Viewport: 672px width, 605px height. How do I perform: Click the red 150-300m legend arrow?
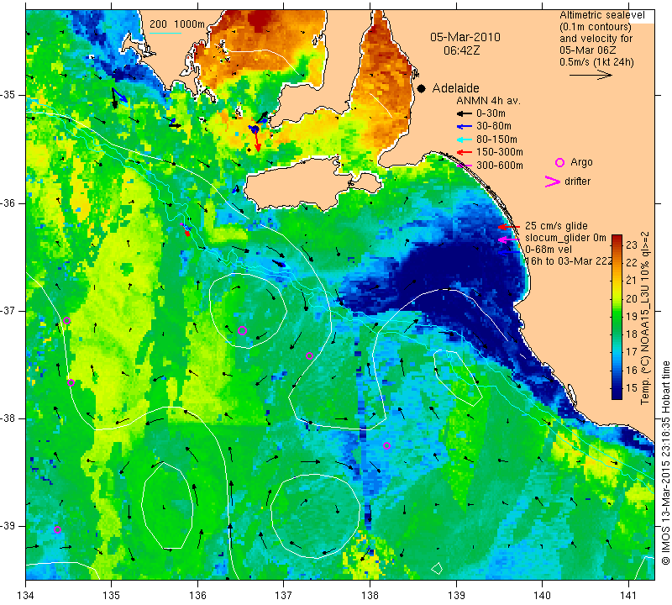coord(465,152)
